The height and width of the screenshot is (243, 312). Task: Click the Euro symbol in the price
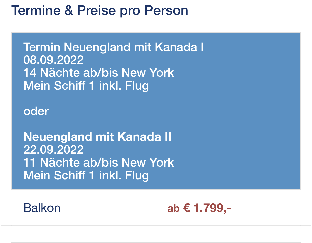click(187, 208)
